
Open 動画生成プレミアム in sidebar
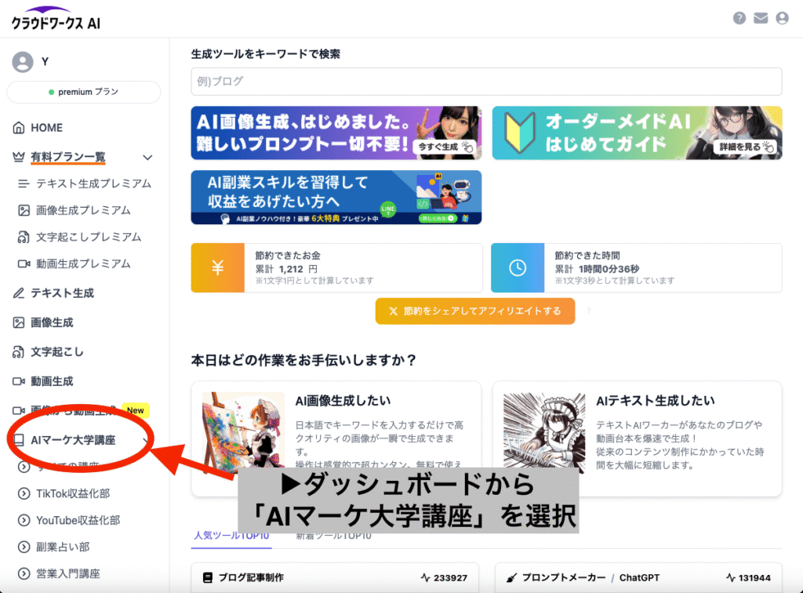click(85, 264)
